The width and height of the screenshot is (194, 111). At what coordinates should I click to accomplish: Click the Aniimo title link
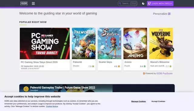click(x=128, y=62)
